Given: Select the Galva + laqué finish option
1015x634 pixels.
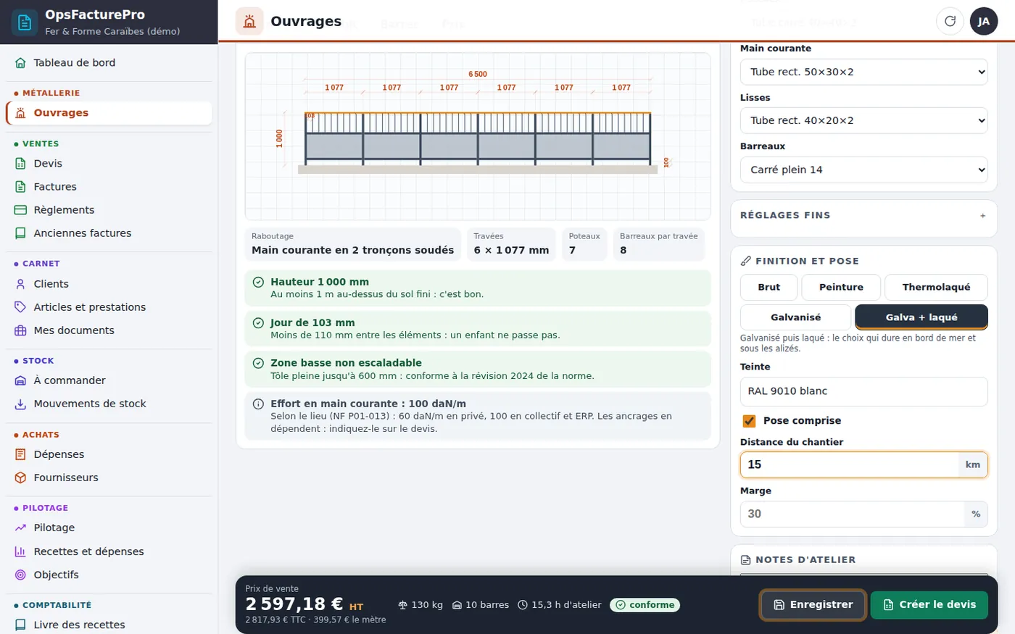Looking at the screenshot, I should [921, 317].
